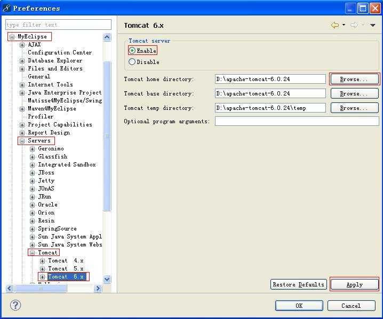Expand the Tomcat 4.x node

point(42,261)
